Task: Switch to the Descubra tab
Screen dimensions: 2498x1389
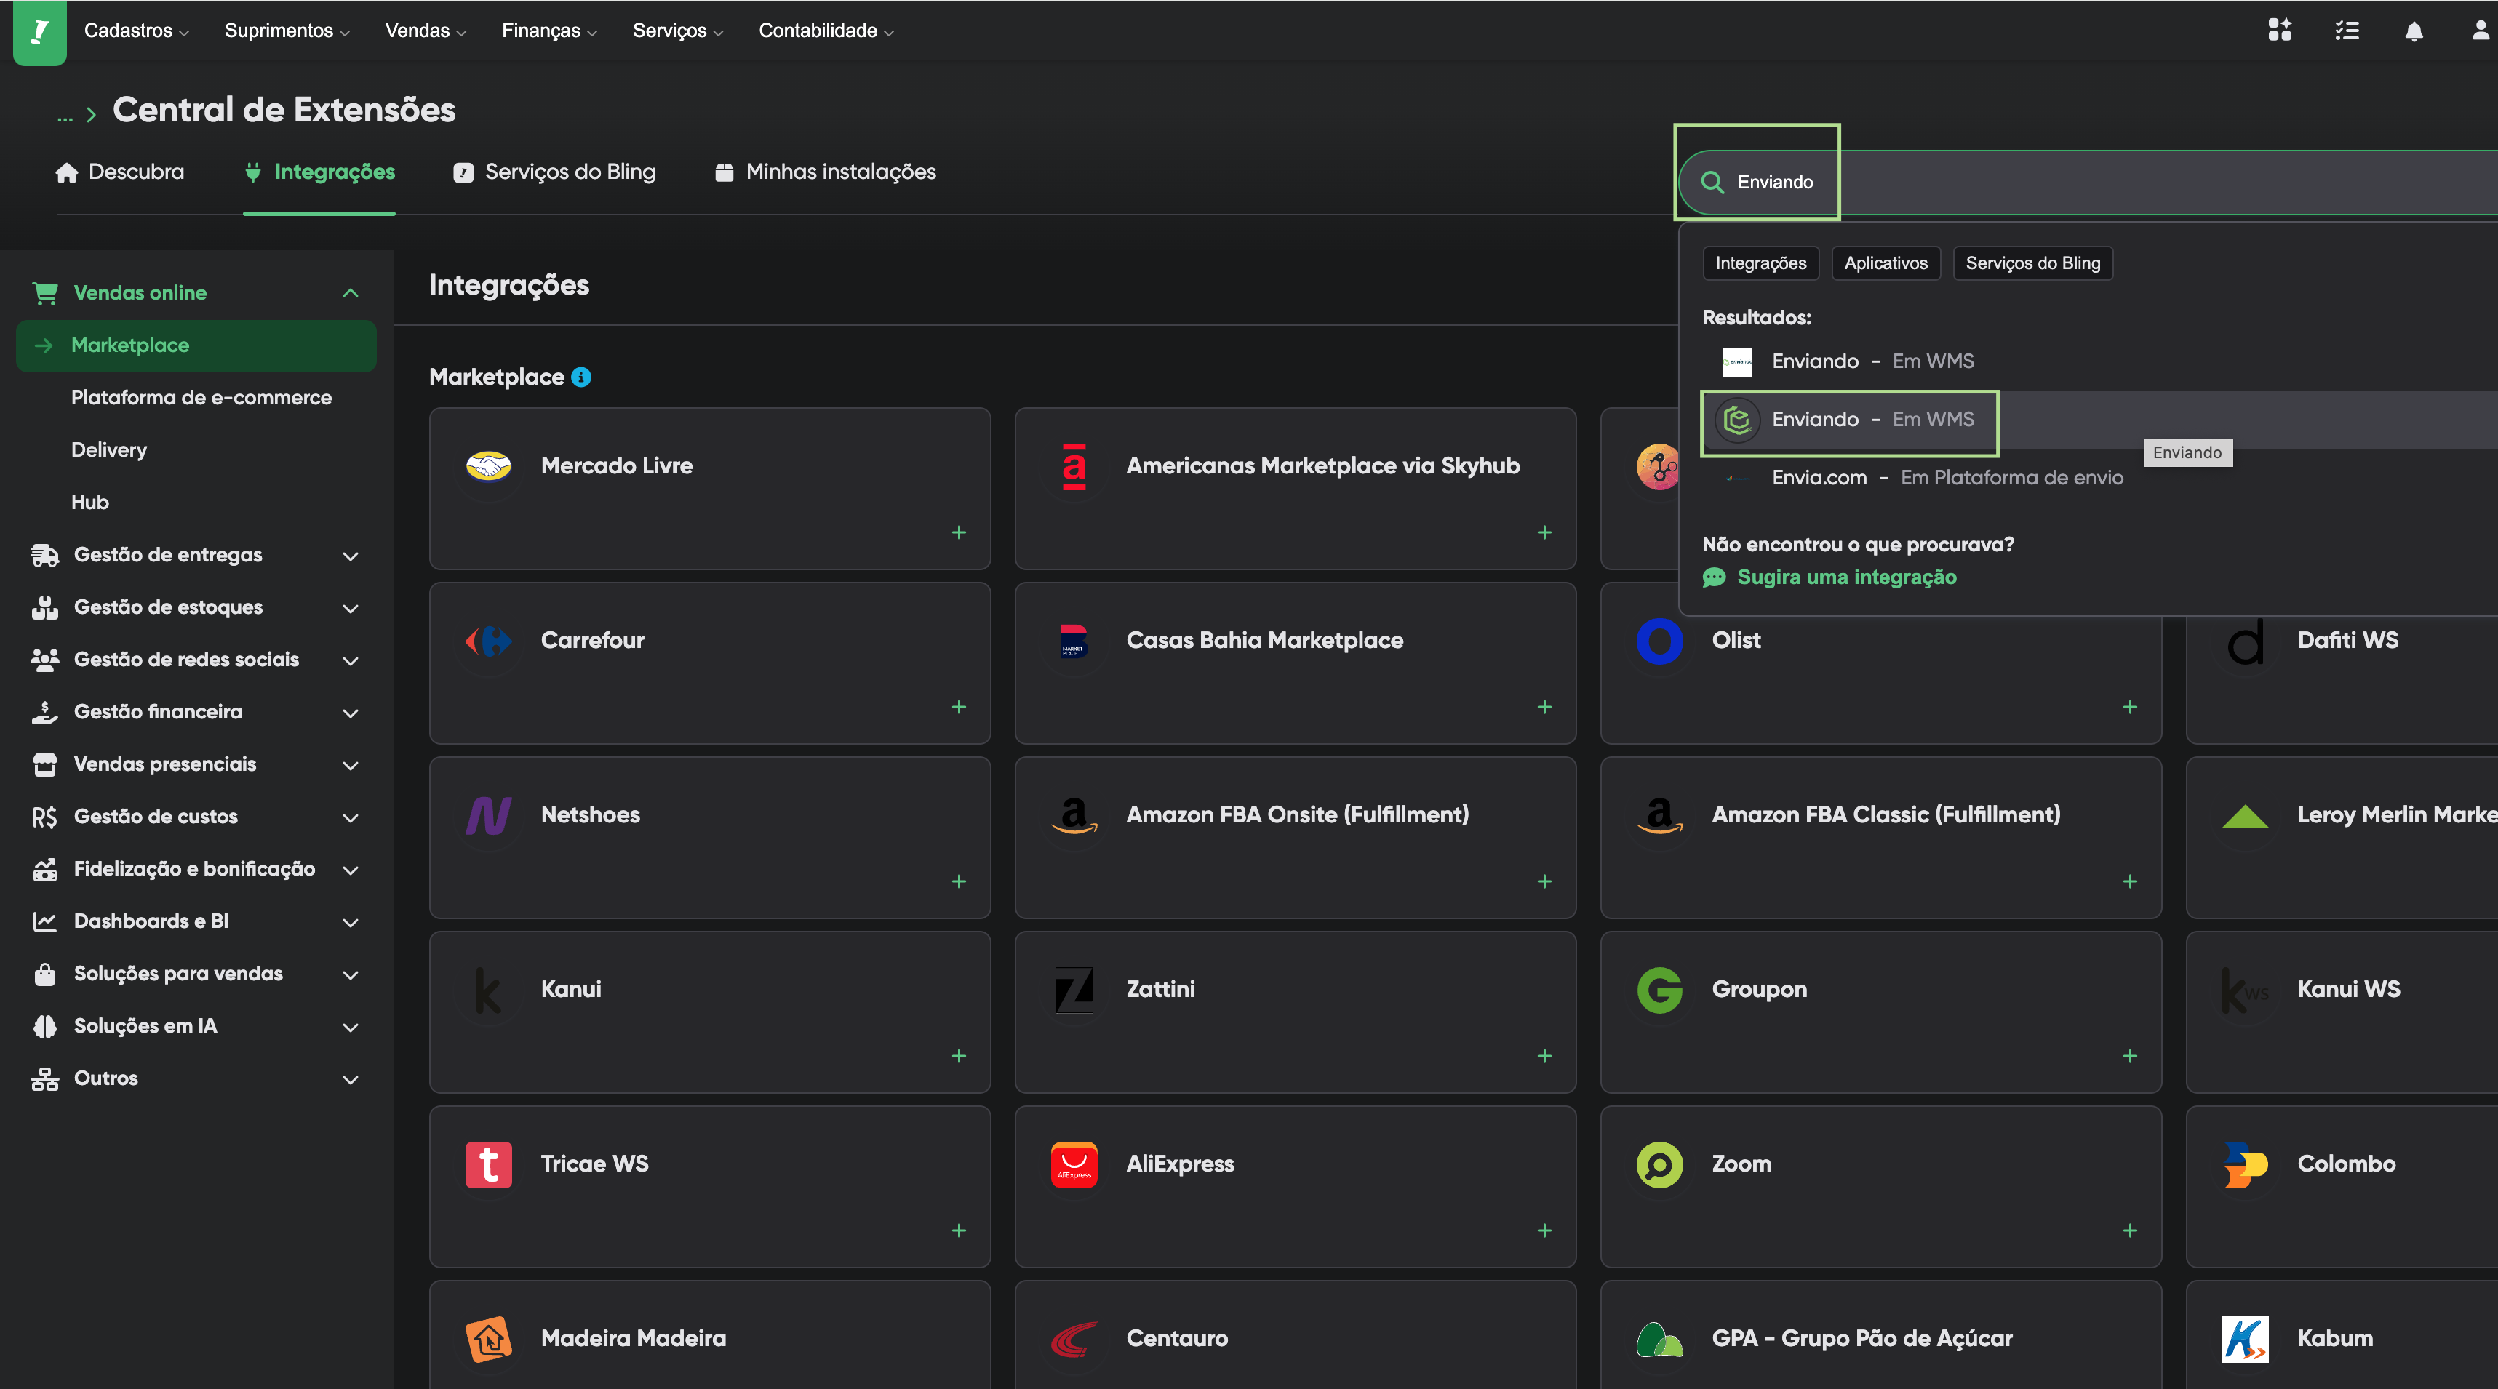Action: coord(120,172)
